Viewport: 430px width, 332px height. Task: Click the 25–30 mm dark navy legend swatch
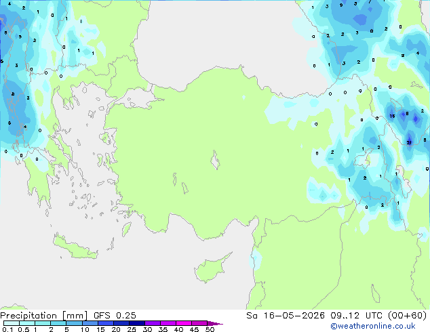(136, 323)
